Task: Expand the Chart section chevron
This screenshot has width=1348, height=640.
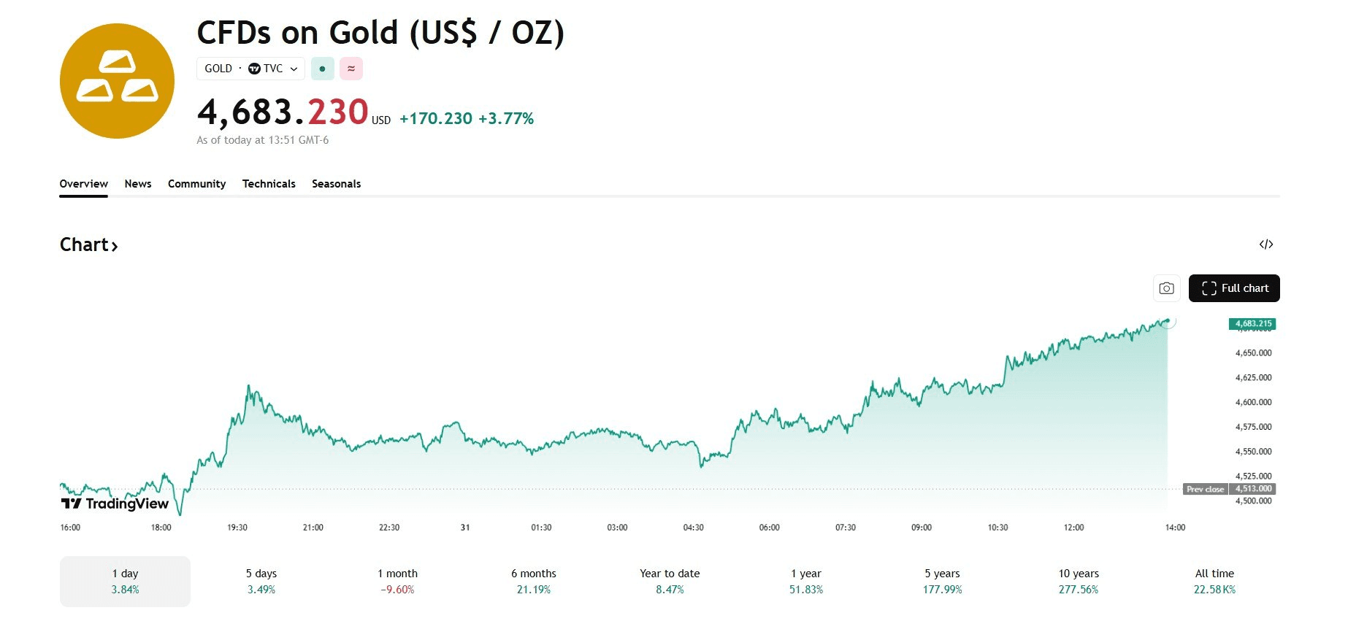Action: tap(115, 246)
